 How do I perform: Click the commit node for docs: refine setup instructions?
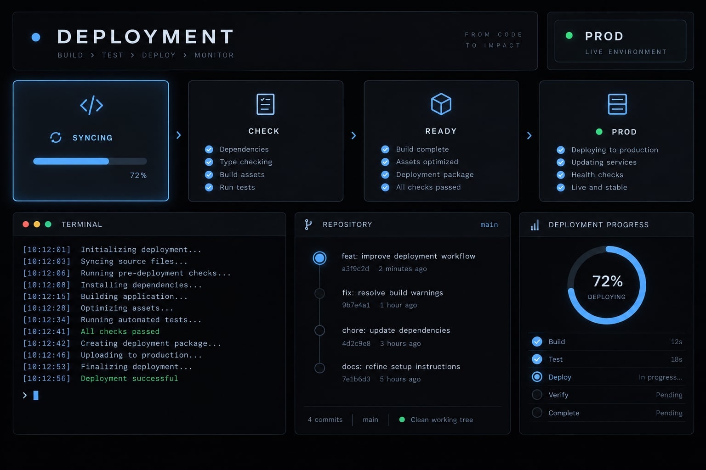[x=319, y=368]
